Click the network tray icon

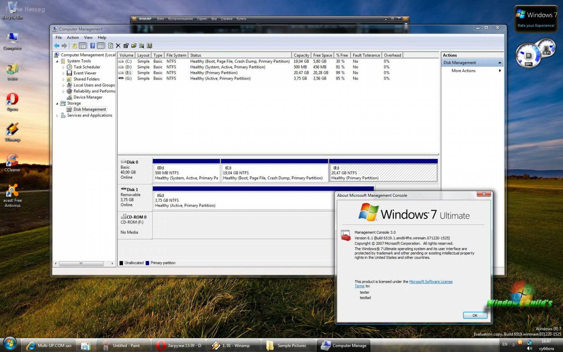pos(529,342)
